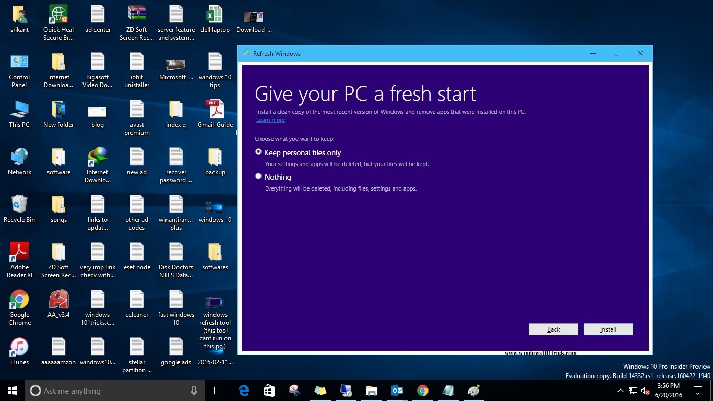
Task: Select the New folder desktop icon
Action: [58, 114]
